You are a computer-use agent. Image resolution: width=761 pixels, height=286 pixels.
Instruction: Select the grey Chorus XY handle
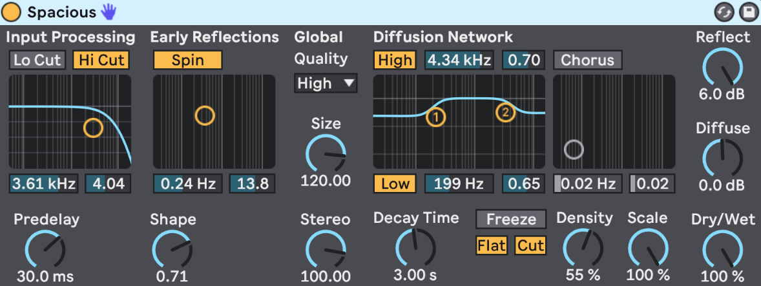coord(574,149)
